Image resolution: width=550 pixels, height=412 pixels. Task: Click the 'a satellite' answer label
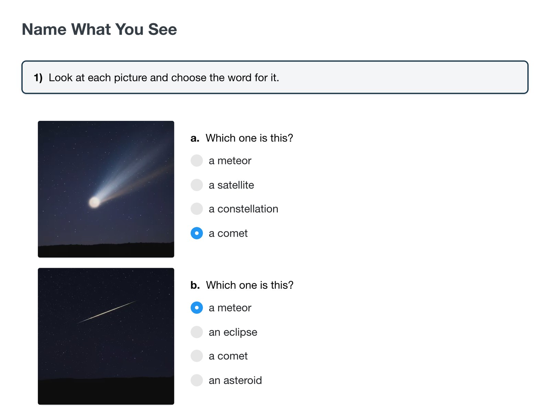pos(231,185)
